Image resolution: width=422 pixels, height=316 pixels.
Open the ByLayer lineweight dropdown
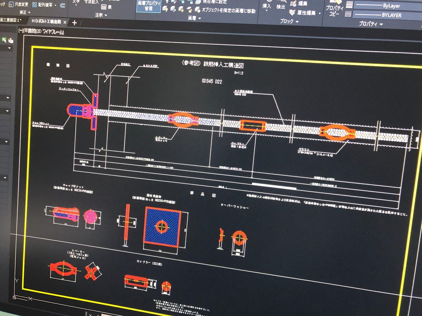point(388,6)
